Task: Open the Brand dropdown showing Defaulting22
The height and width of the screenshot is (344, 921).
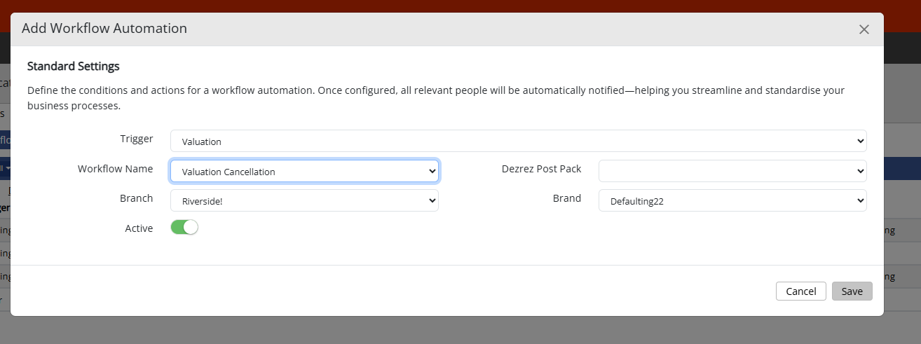Action: point(732,200)
